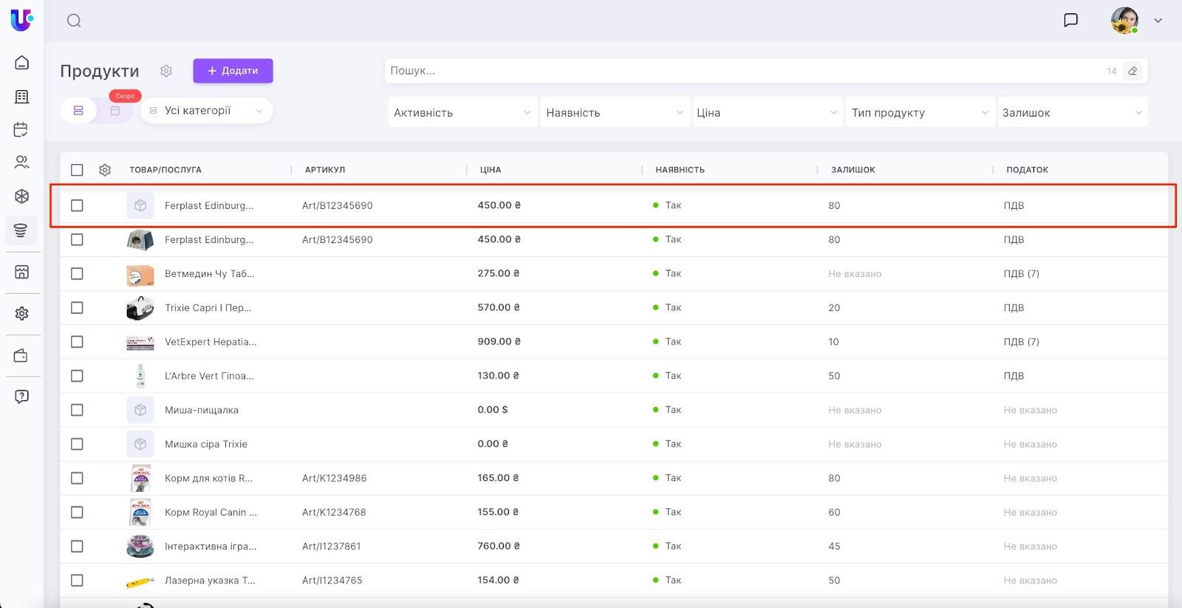Switch to list view toggle

78,111
